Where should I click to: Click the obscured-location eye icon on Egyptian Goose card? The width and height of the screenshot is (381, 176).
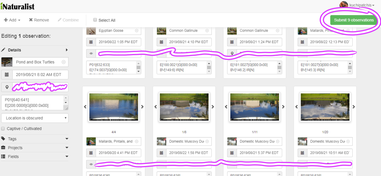coord(91,54)
